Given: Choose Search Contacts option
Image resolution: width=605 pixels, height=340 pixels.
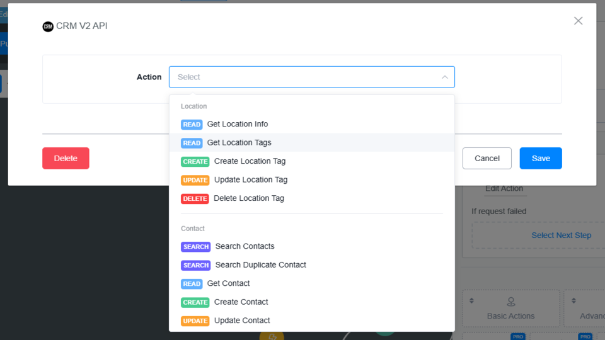Looking at the screenshot, I should coord(312,246).
